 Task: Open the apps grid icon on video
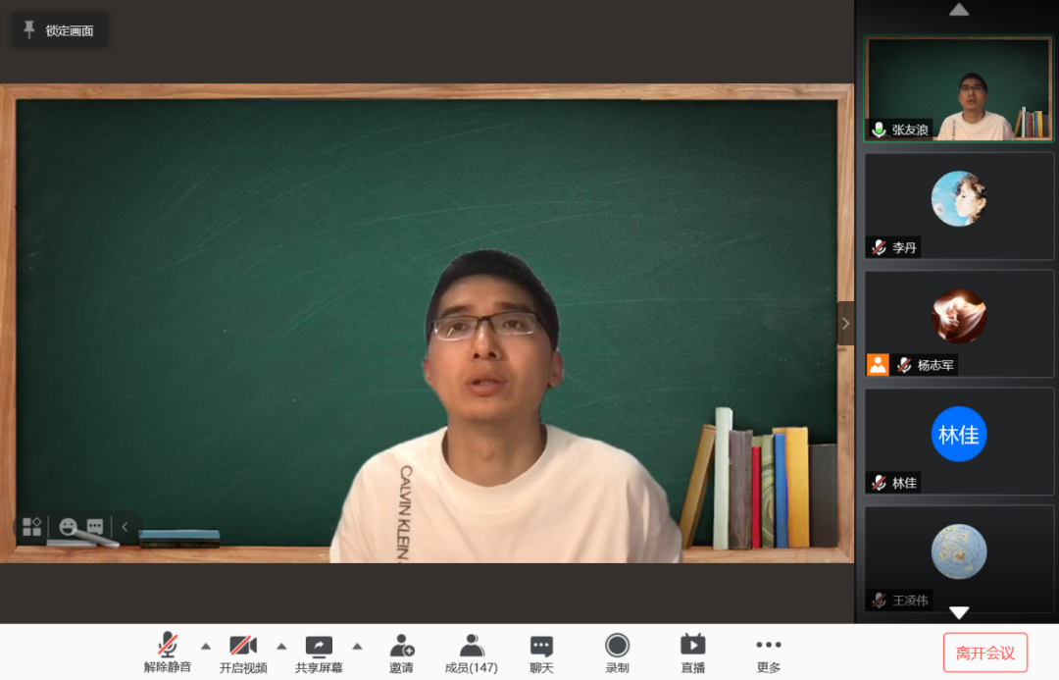coord(32,527)
